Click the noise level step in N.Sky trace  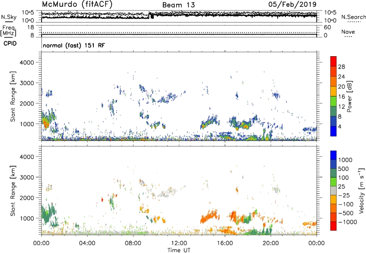coord(151,16)
